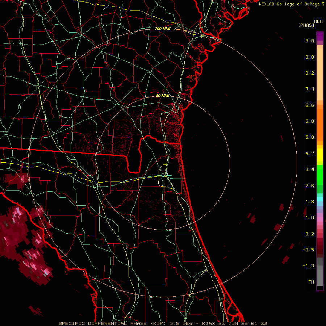Click the 0.2 scale value
Viewport: 326px width, 326px height.
(x=310, y=234)
